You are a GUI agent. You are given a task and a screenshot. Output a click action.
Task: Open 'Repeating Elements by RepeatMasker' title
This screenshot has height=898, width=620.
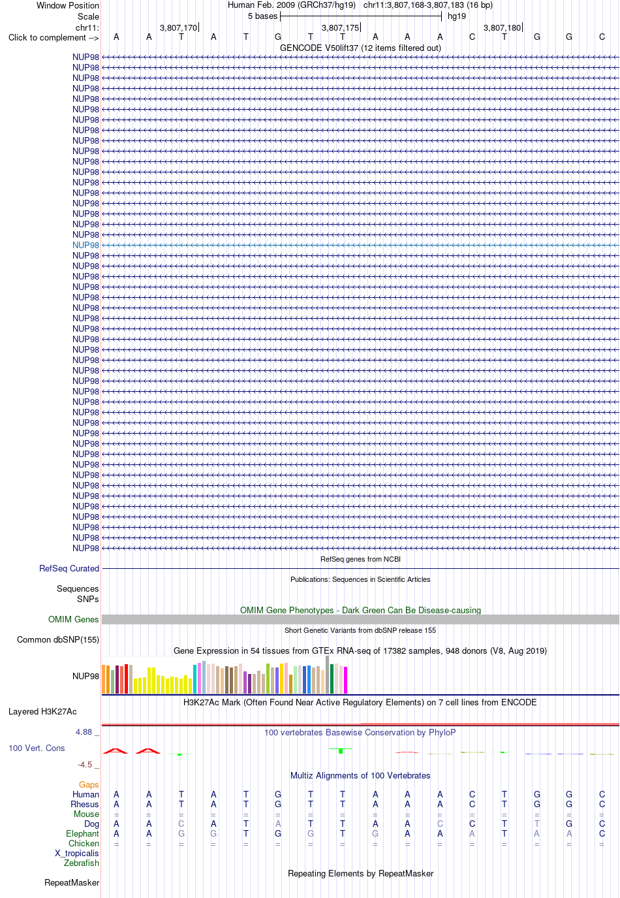[x=360, y=873]
